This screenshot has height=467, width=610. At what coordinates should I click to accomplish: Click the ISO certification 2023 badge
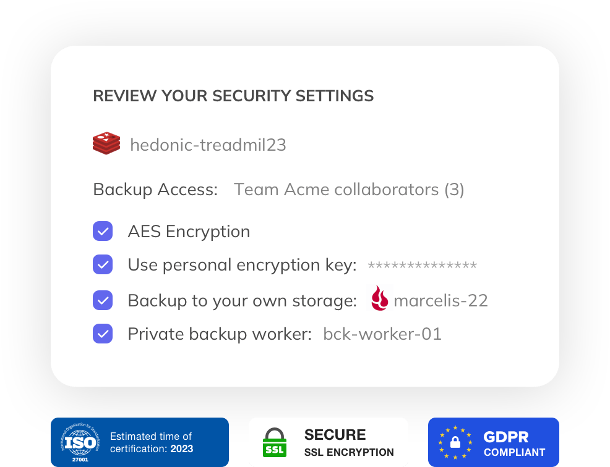(x=140, y=442)
